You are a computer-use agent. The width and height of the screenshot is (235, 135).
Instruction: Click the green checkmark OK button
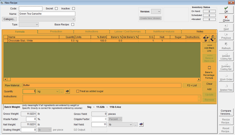pos(226,10)
